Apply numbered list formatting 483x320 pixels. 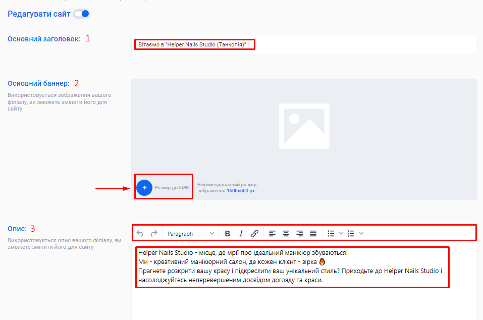coord(351,233)
